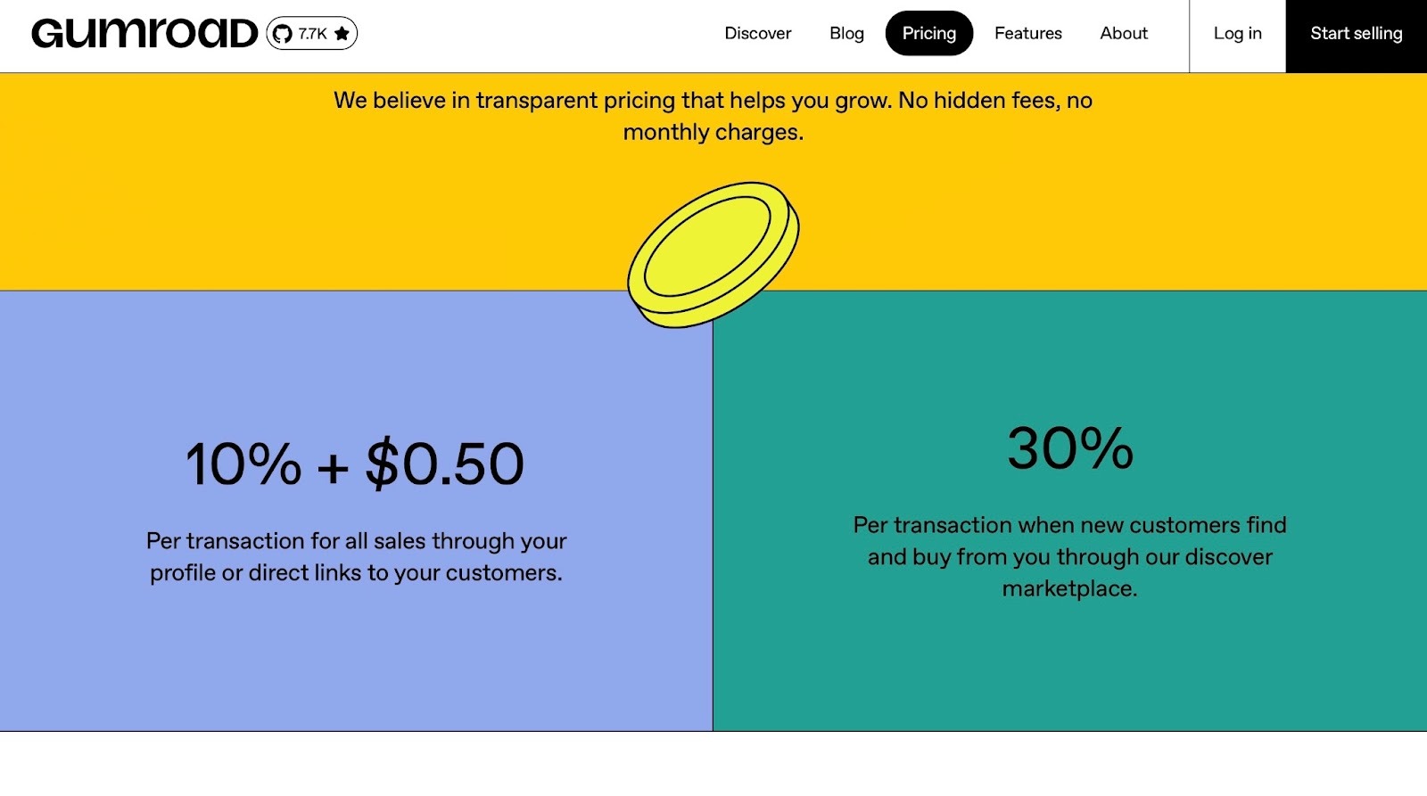Open the Discover page
The width and height of the screenshot is (1427, 796).
(757, 33)
